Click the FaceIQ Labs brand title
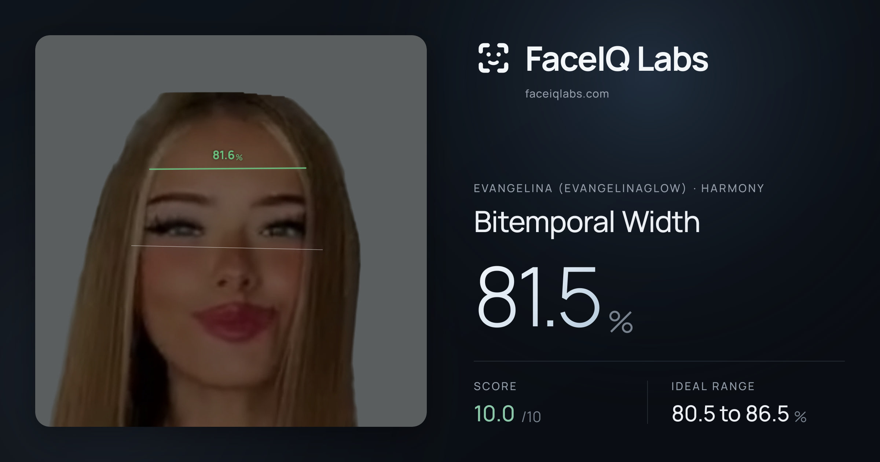Screen dimensions: 880x462 click(x=617, y=59)
